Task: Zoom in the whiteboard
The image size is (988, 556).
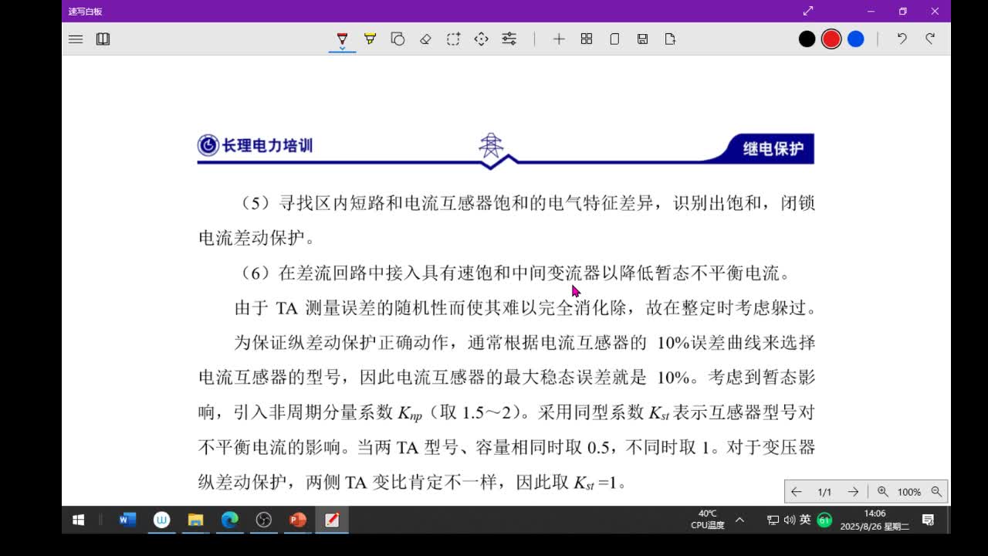Action: pos(882,492)
